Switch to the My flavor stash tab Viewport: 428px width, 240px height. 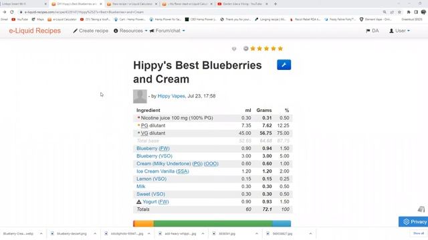pos(187,4)
